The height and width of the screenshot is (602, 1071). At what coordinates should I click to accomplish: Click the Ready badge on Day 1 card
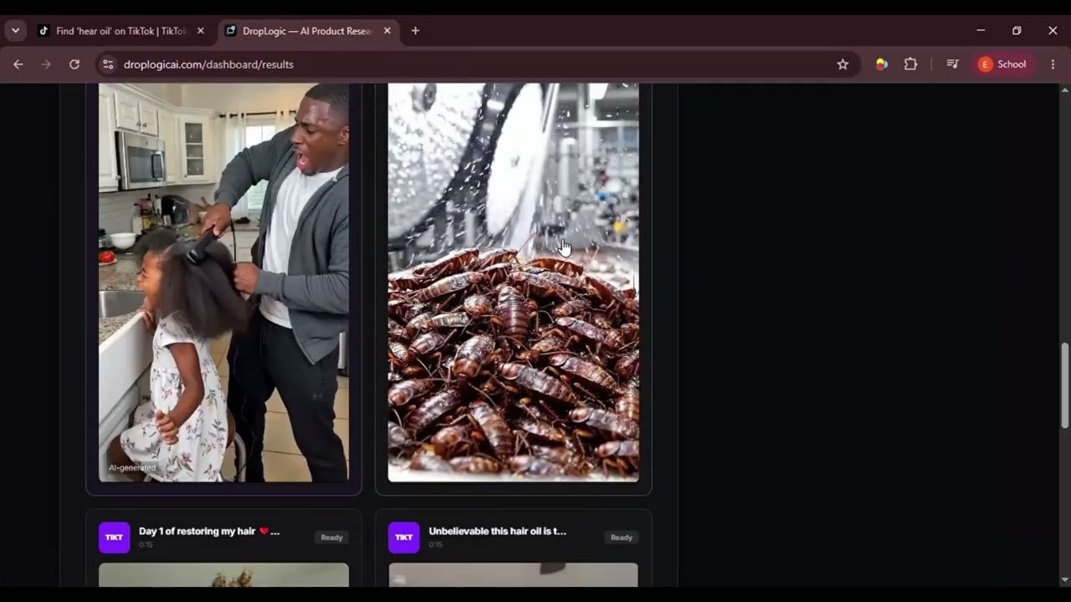[332, 538]
